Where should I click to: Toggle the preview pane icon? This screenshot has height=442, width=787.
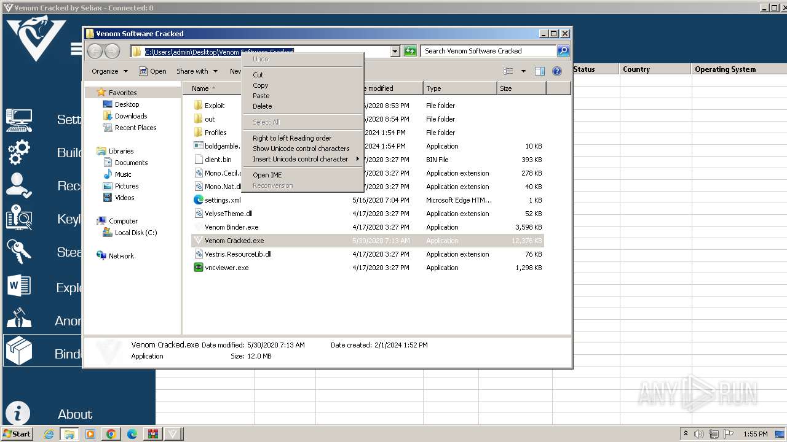pyautogui.click(x=539, y=71)
